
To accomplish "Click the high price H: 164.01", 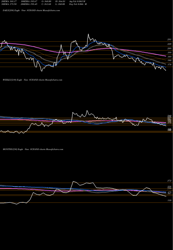I will point(60,1).
